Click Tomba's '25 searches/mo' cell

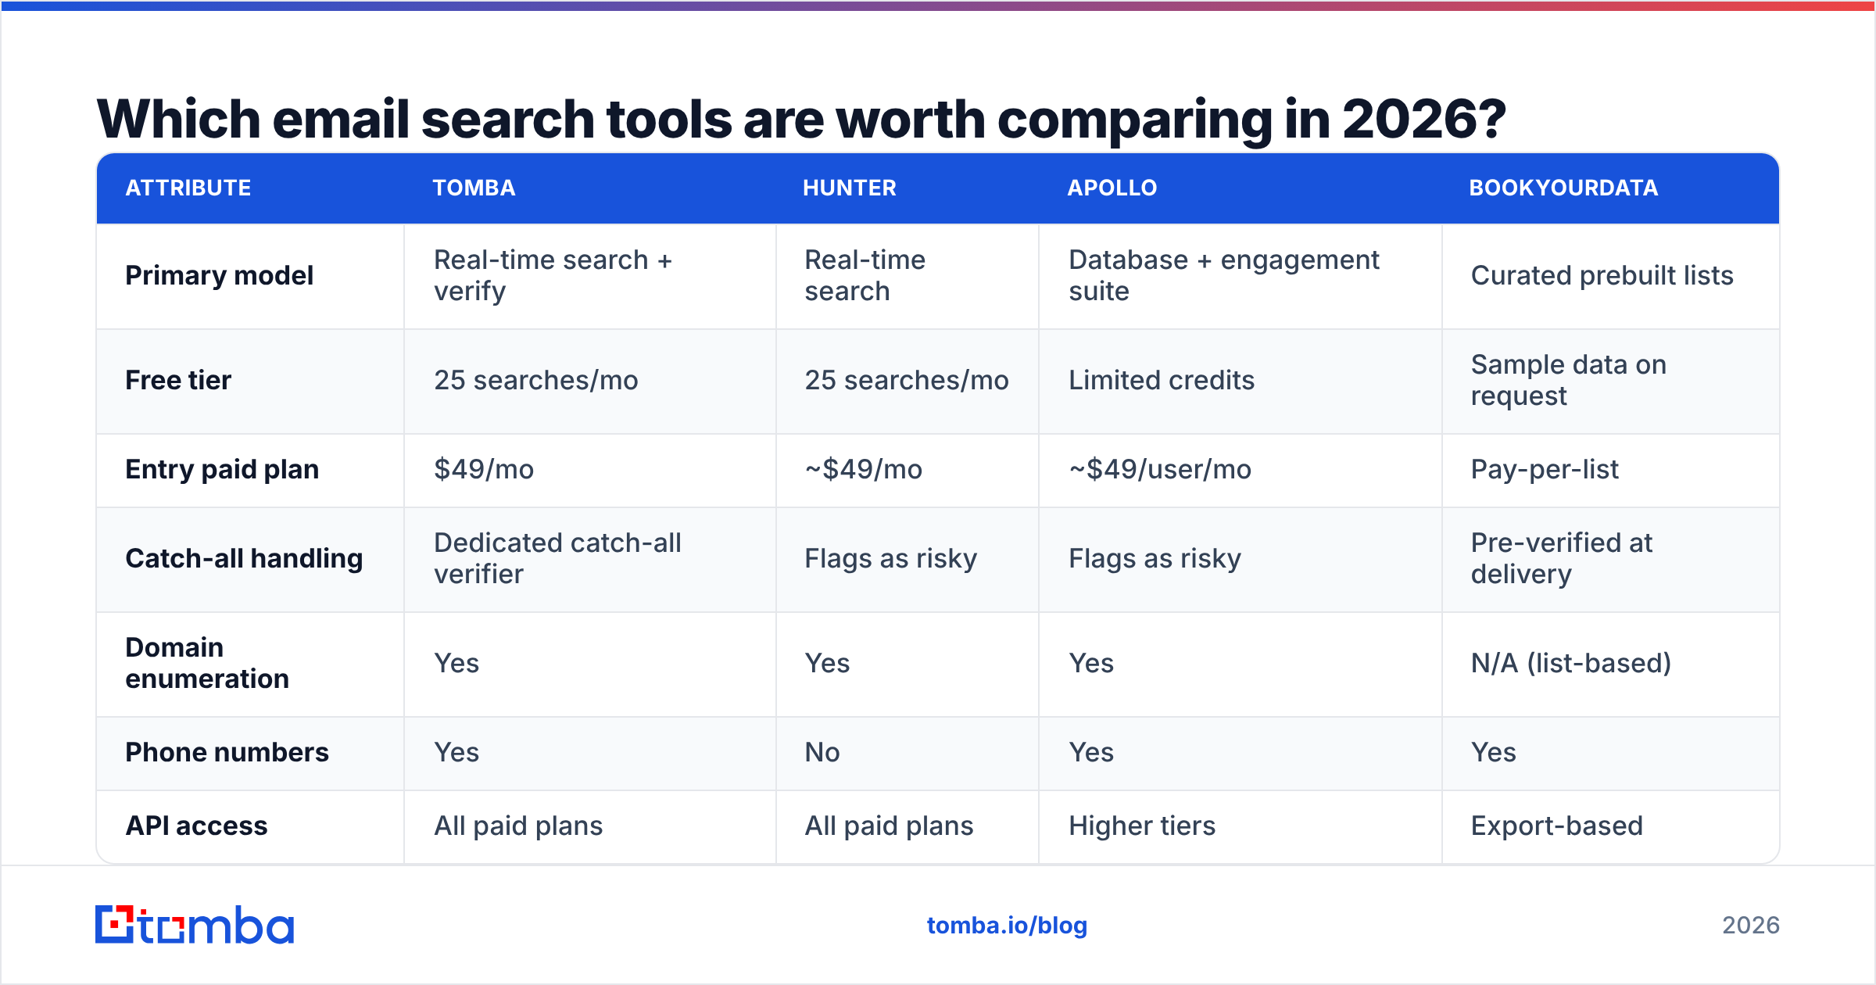click(590, 381)
